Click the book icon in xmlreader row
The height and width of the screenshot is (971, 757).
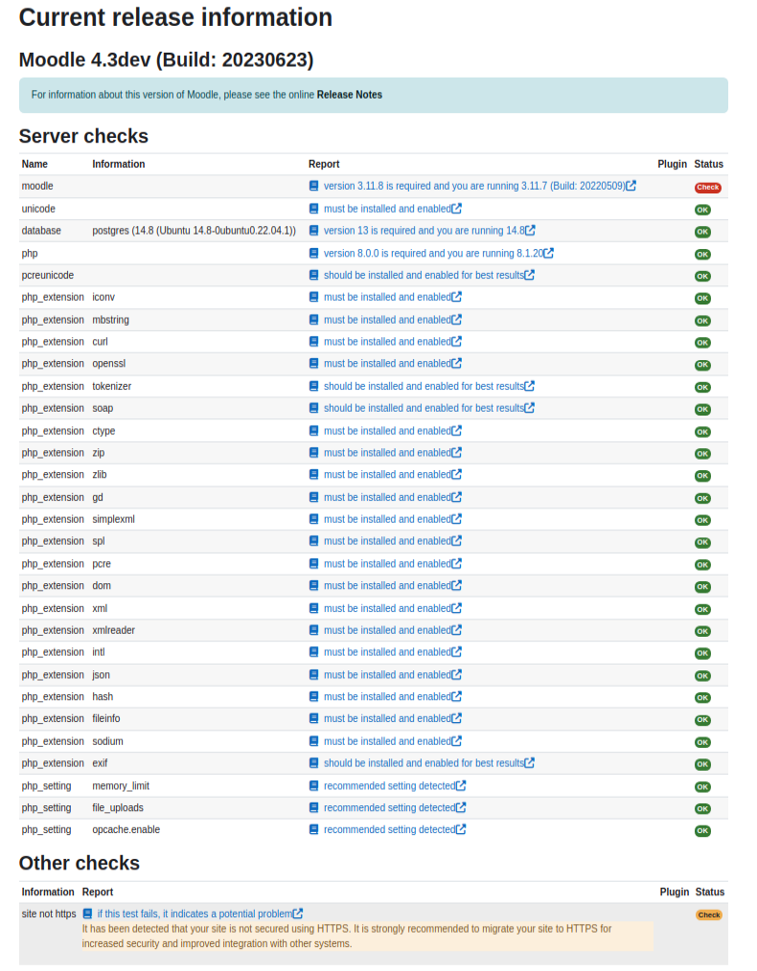point(314,630)
